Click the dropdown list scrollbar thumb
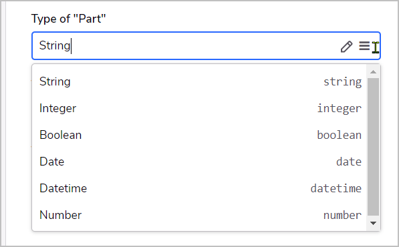The width and height of the screenshot is (399, 247). click(374, 147)
